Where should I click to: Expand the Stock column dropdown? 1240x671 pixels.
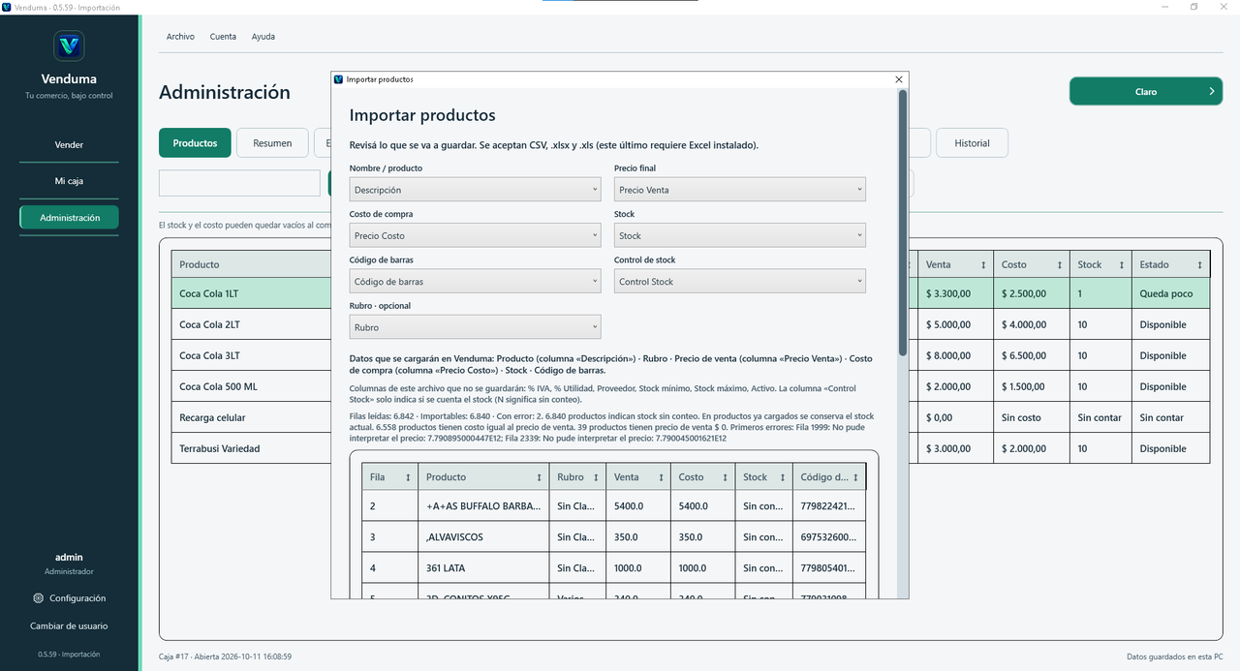[740, 235]
